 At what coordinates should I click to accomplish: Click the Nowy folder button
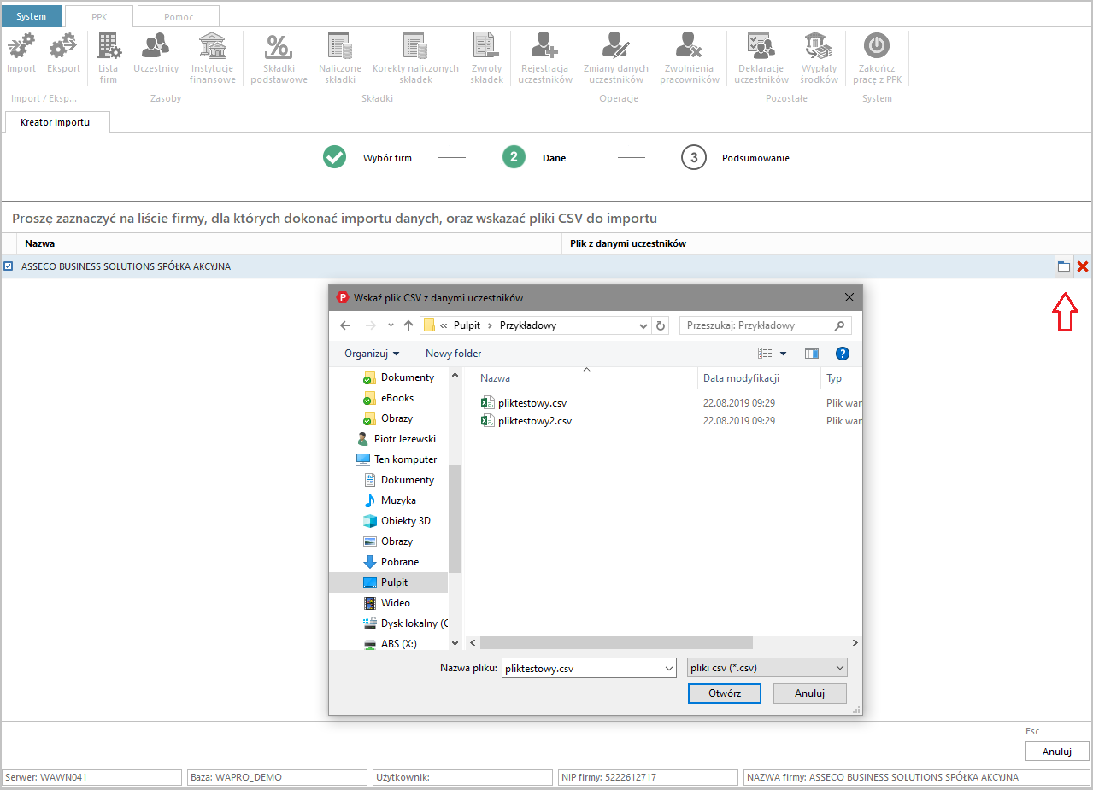pos(454,354)
